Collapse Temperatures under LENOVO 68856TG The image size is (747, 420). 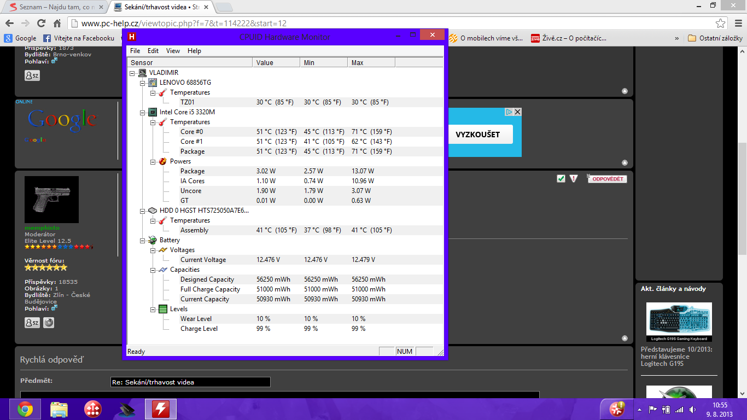point(153,92)
